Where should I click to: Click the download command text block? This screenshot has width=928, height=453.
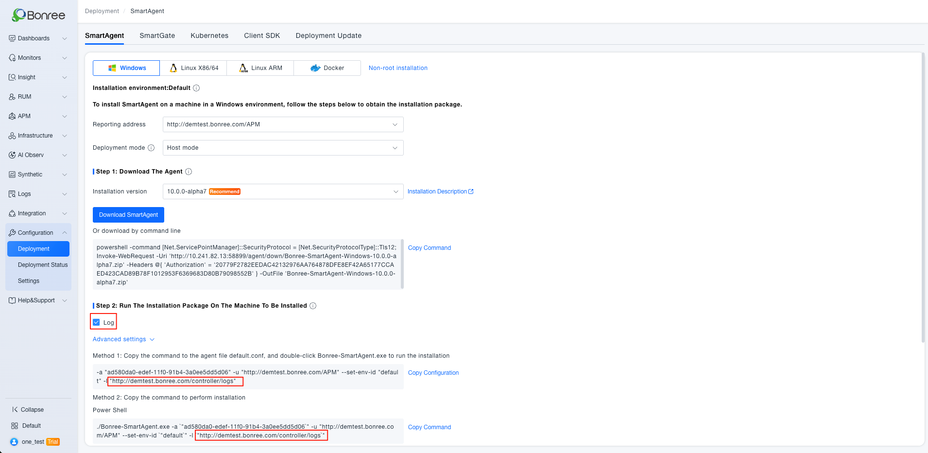(247, 264)
